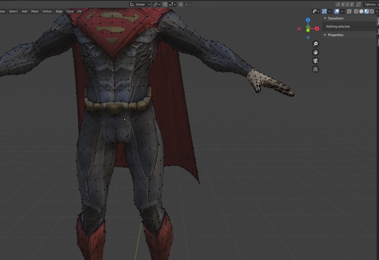Collapse the Transform panel

[x=325, y=18]
